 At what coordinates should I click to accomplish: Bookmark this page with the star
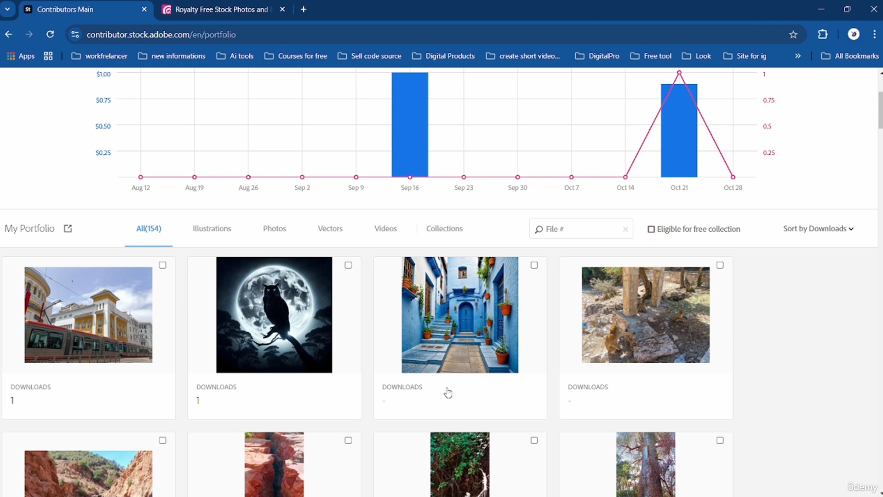(x=793, y=35)
